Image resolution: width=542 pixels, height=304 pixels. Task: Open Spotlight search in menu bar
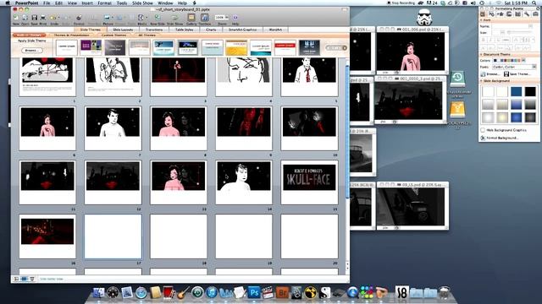[x=534, y=3]
